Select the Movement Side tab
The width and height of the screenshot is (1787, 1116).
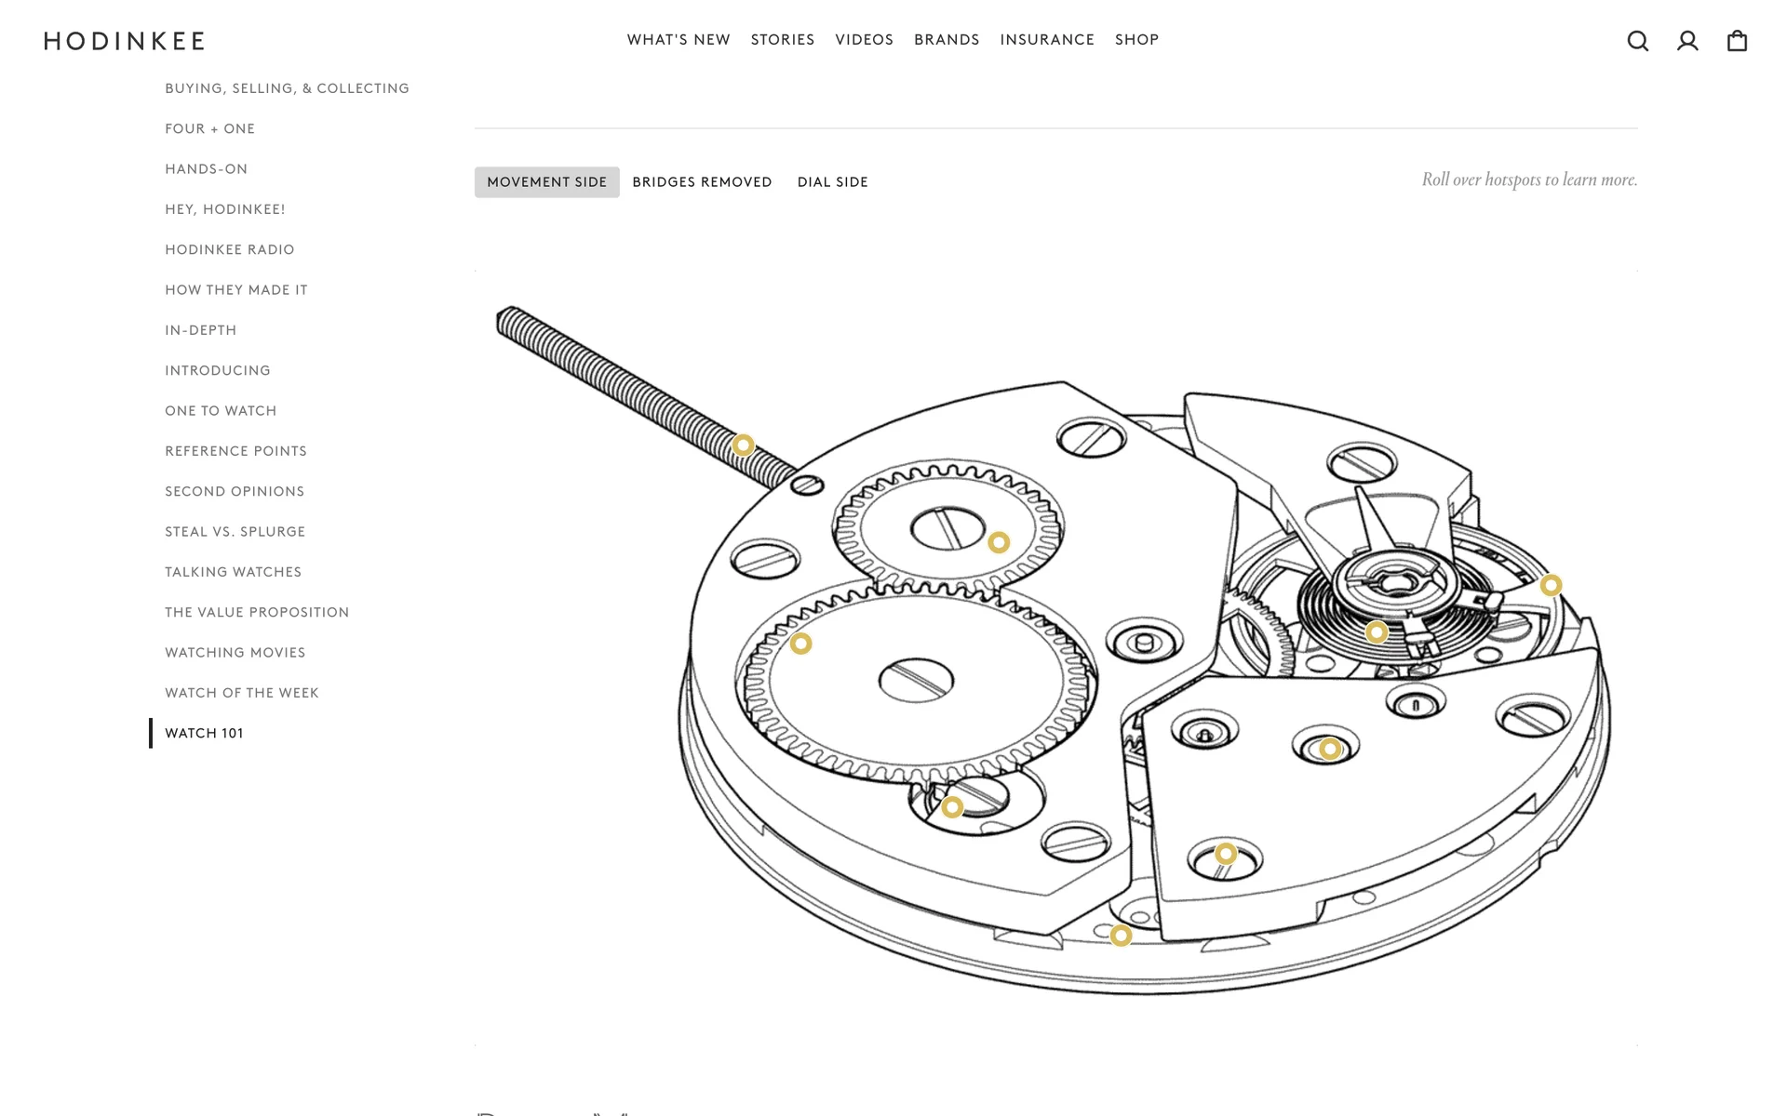pos(546,182)
